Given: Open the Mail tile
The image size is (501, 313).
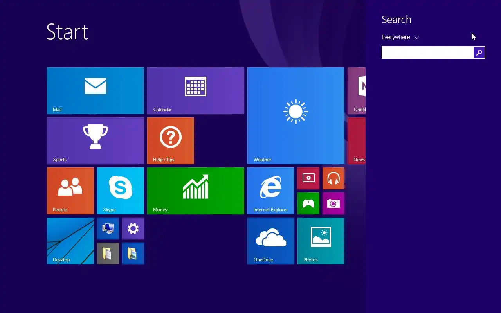Looking at the screenshot, I should pyautogui.click(x=96, y=91).
